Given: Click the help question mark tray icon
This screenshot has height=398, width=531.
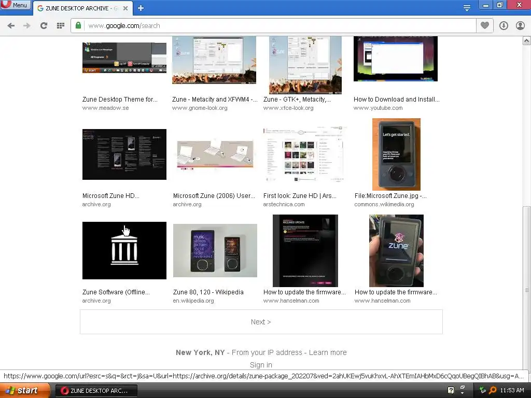Looking at the screenshot, I should pos(451,390).
